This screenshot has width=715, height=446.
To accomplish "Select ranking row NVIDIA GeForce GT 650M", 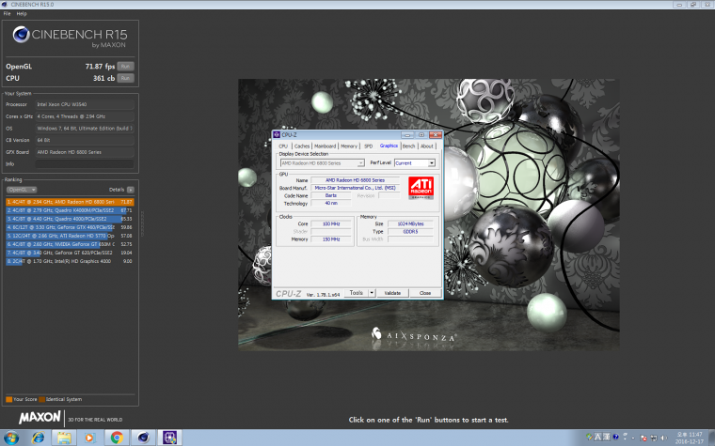I will (x=70, y=244).
